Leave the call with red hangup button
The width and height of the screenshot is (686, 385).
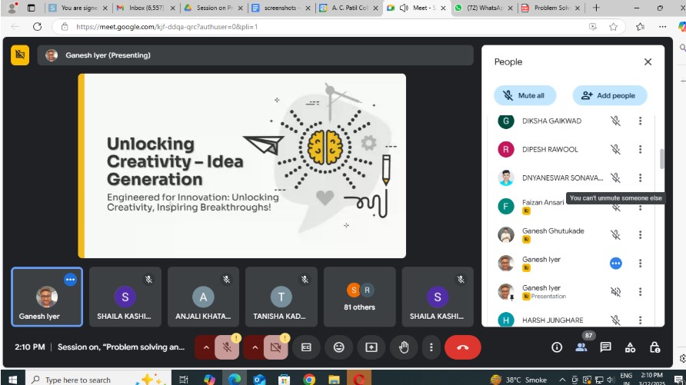tap(462, 347)
